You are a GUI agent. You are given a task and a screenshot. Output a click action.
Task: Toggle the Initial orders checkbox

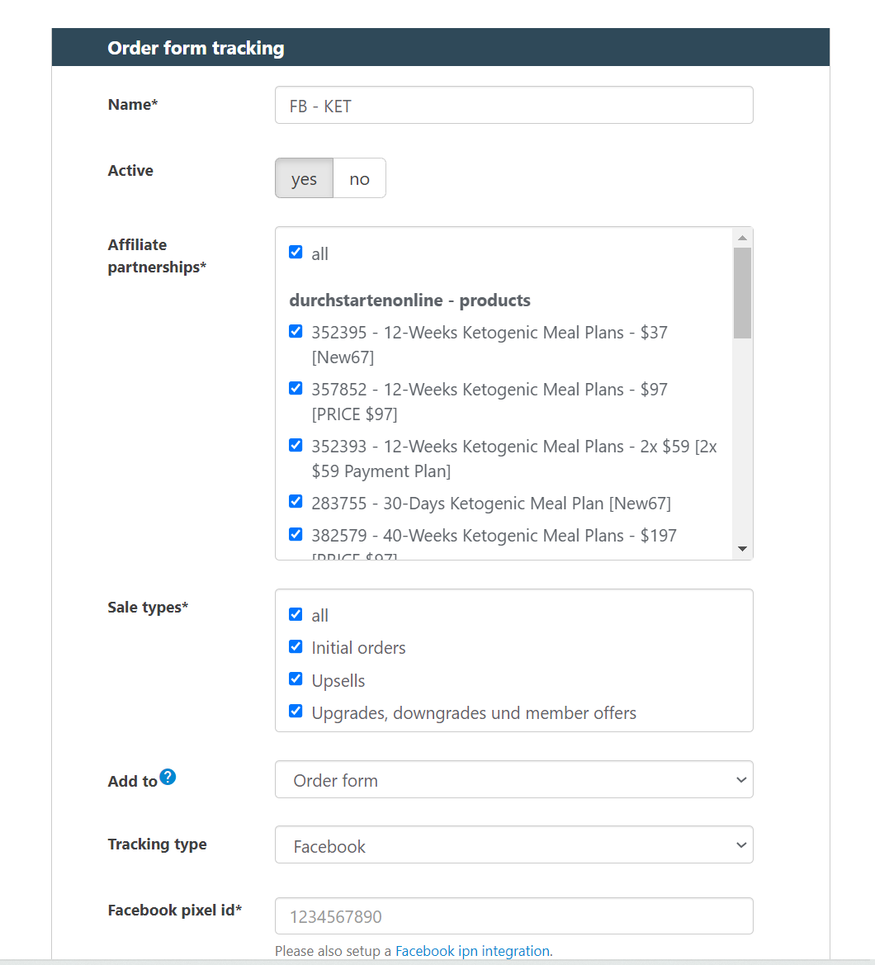296,647
